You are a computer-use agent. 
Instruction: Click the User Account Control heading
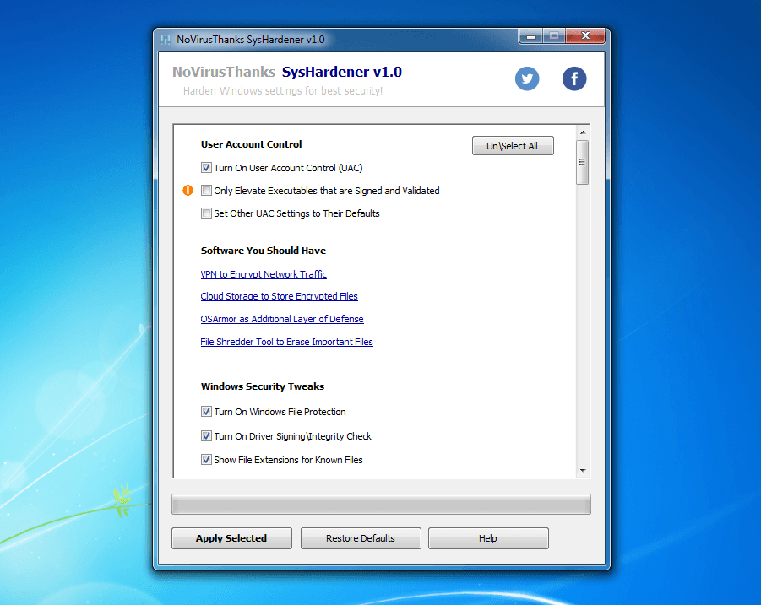(252, 144)
